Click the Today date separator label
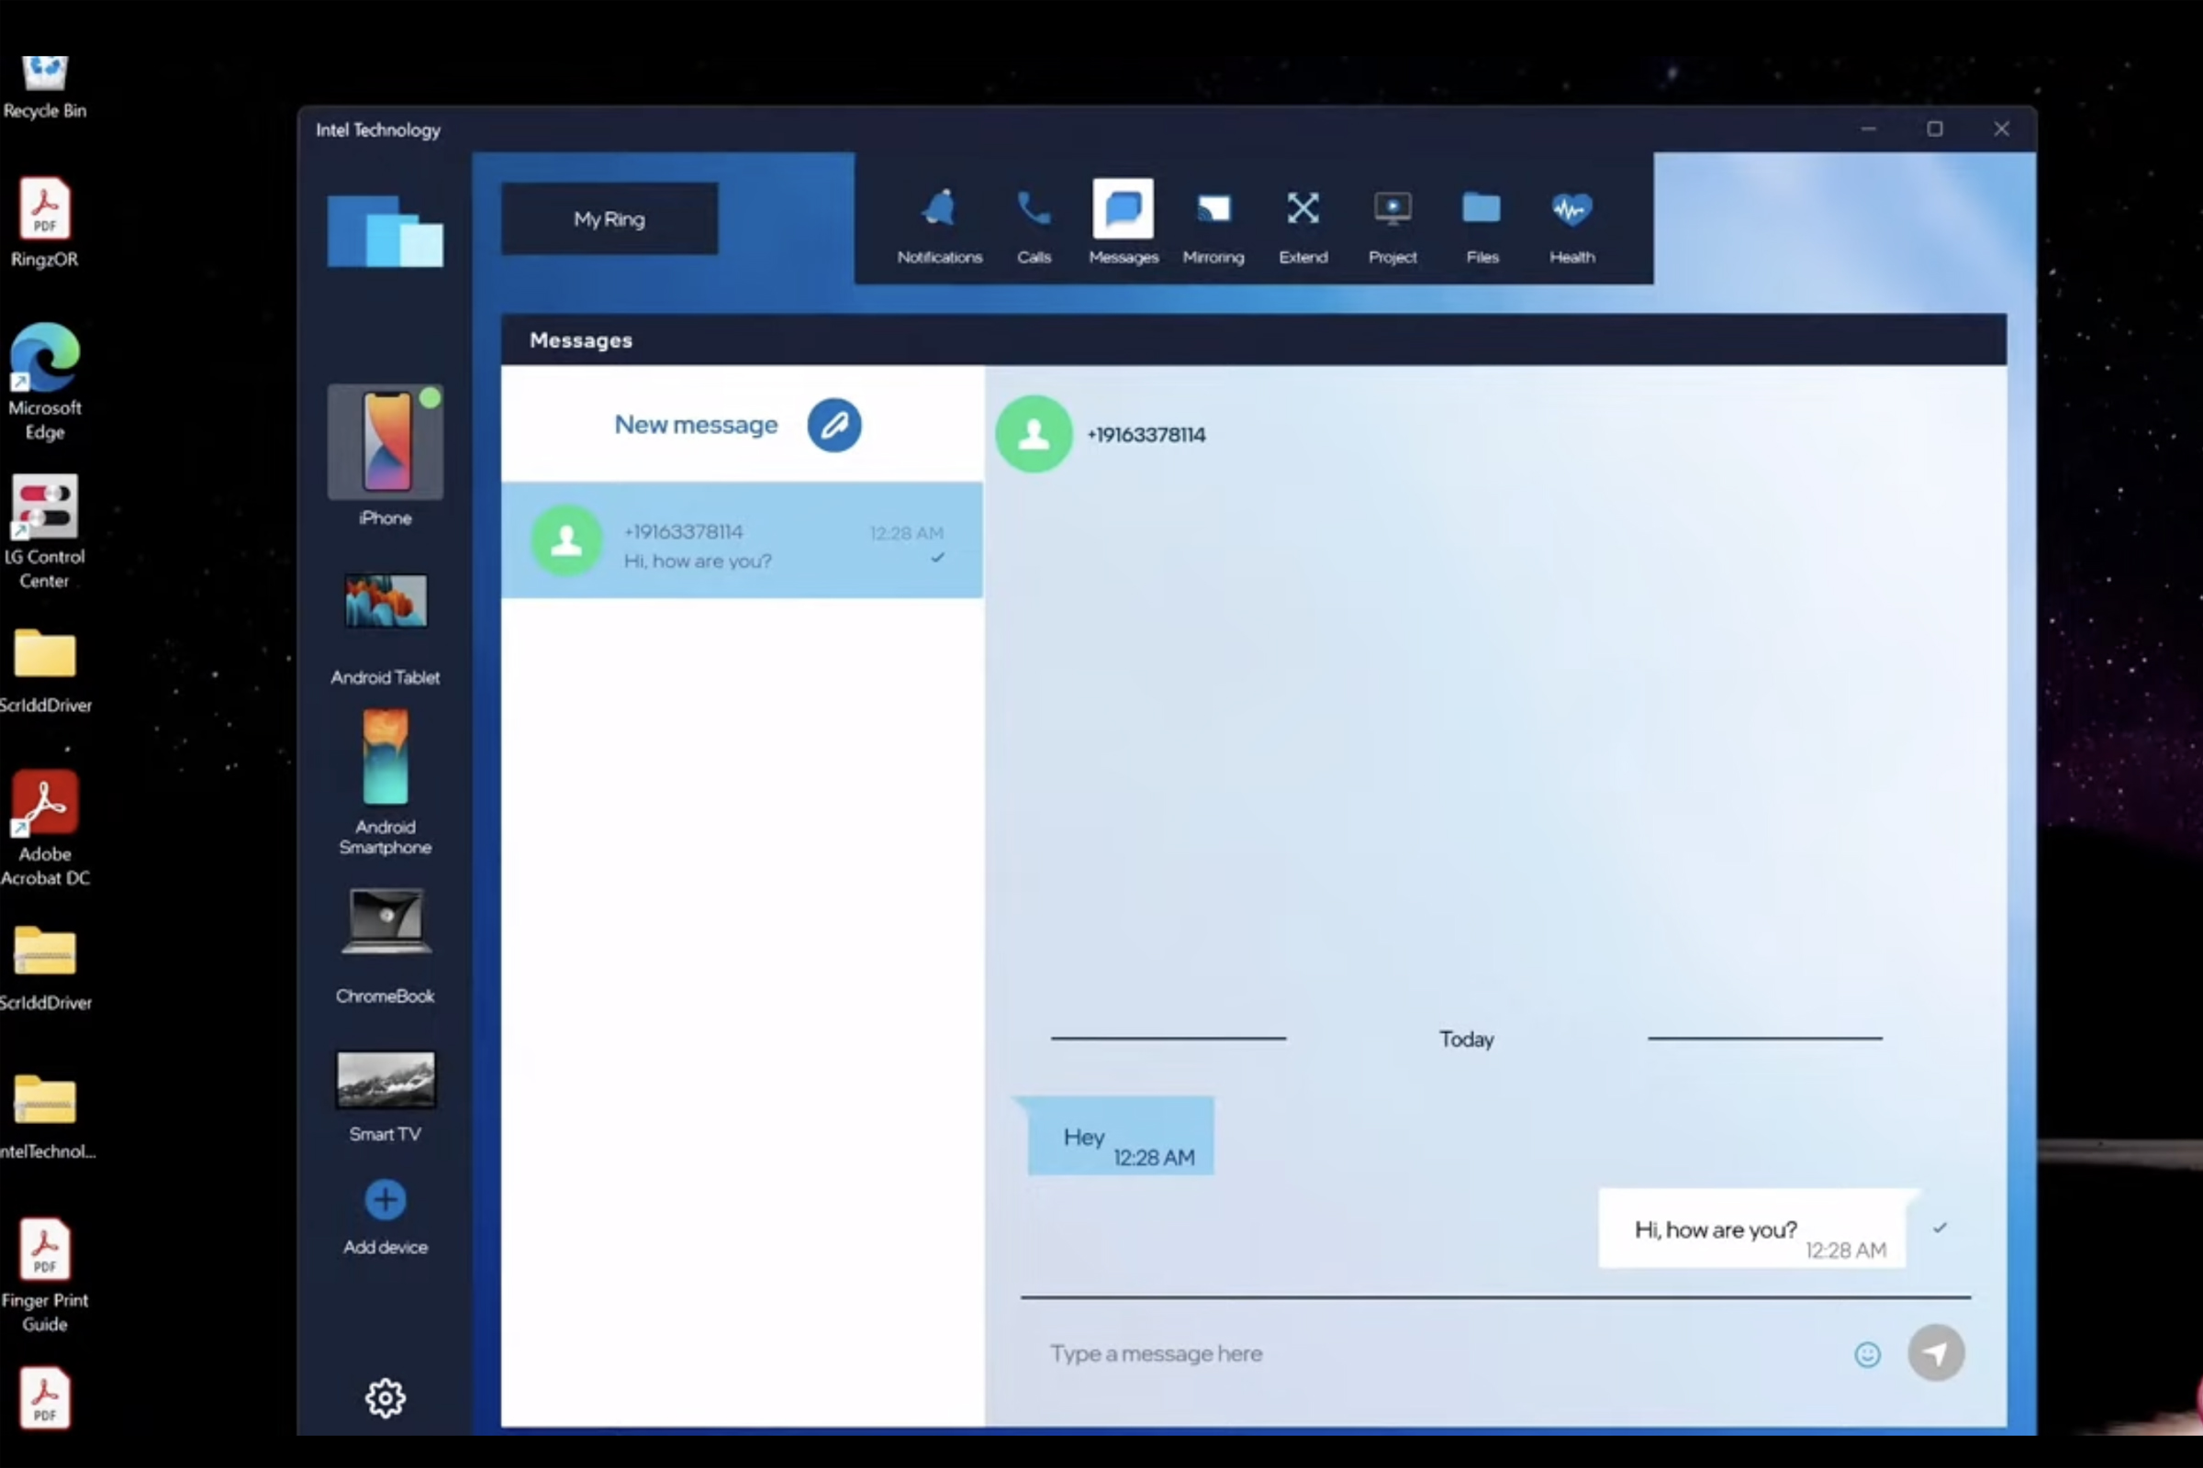The image size is (2203, 1468). point(1466,1040)
